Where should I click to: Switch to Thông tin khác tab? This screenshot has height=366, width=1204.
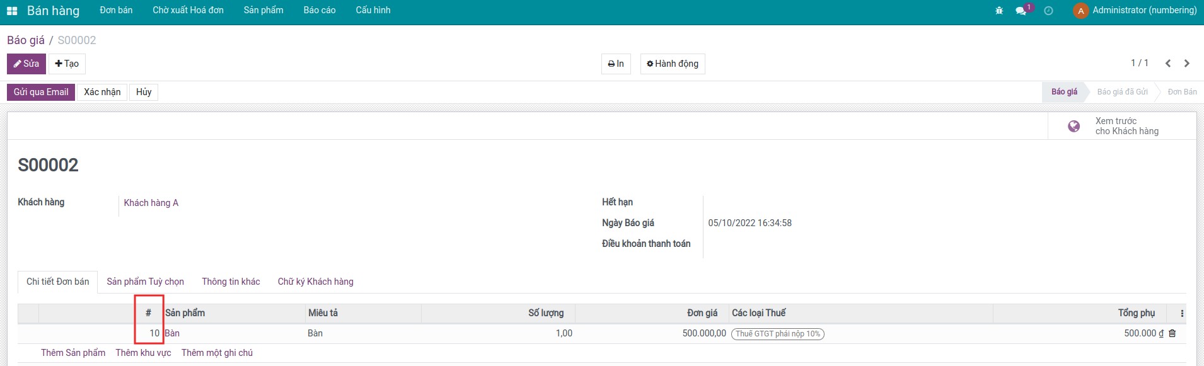tap(231, 282)
